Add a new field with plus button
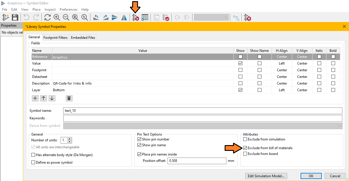 point(35,98)
